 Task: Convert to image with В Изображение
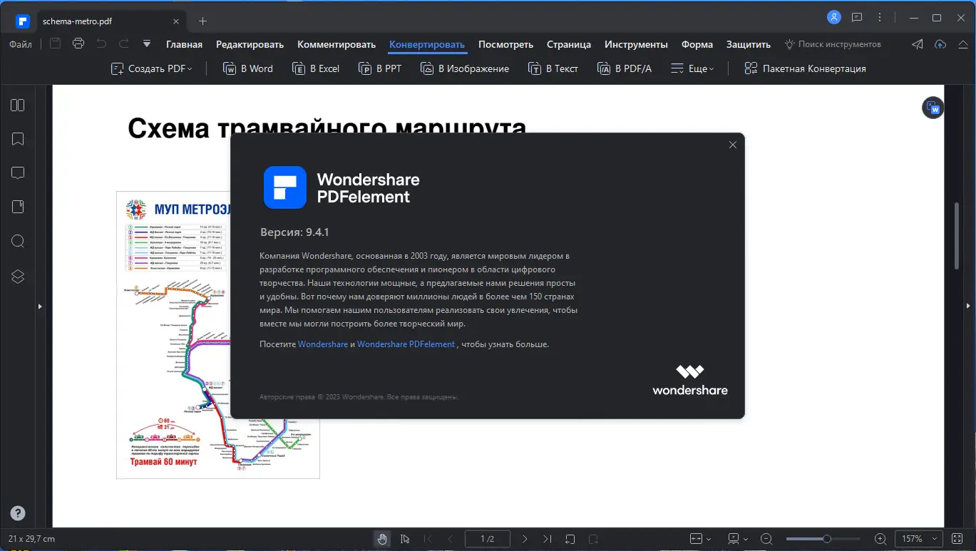[465, 68]
